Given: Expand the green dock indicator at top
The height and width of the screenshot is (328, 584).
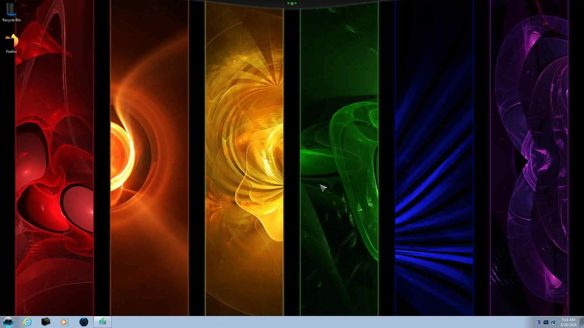Looking at the screenshot, I should click(x=292, y=4).
